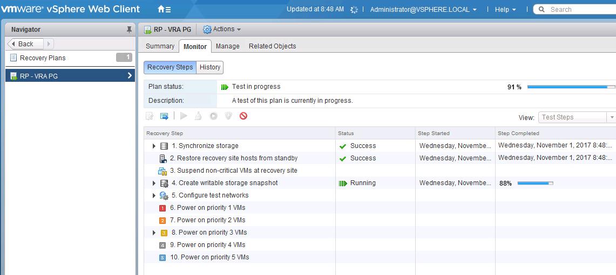Screen dimensions: 616x275
Task: Click the green Running status icon
Action: pyautogui.click(x=343, y=183)
